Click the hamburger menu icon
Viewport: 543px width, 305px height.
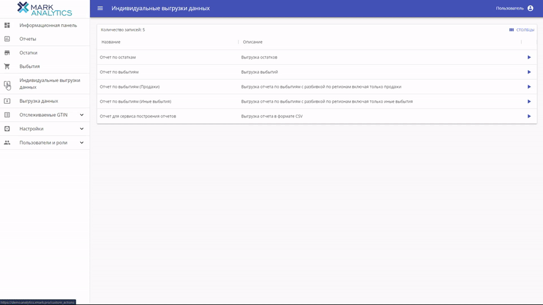pos(100,8)
